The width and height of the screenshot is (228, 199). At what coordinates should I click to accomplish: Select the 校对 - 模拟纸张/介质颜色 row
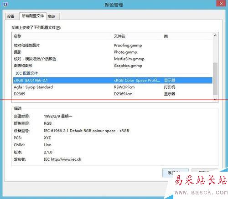click(x=113, y=59)
